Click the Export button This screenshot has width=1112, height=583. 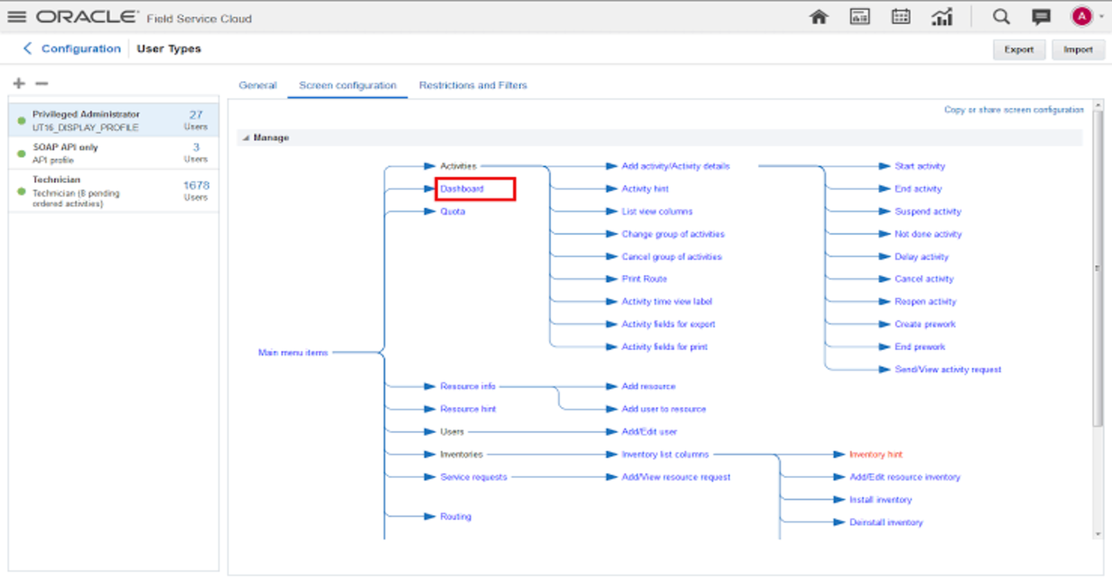1019,49
